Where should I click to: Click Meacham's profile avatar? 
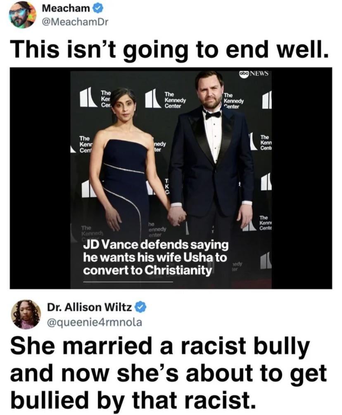coord(22,15)
